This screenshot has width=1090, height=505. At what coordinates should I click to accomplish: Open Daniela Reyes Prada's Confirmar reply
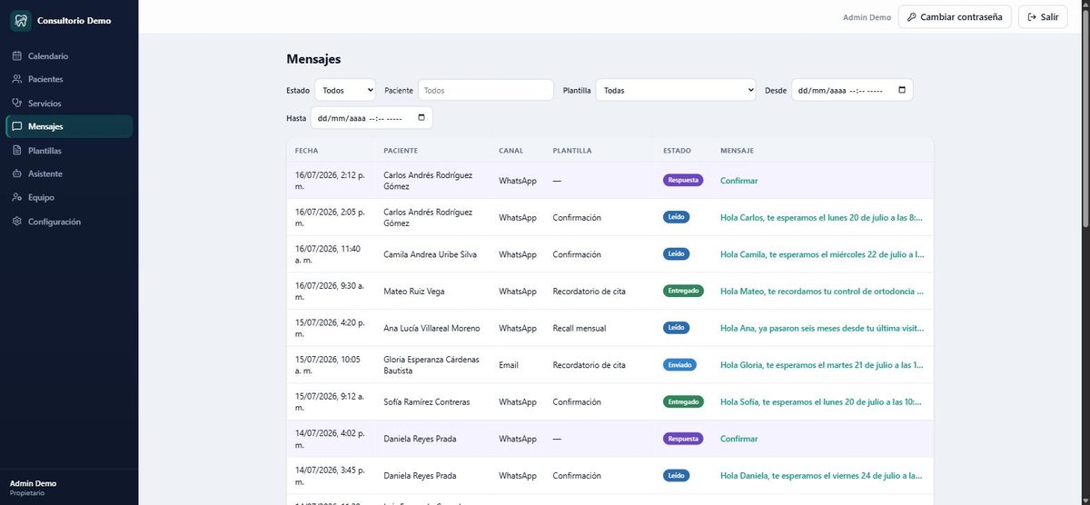pos(738,439)
